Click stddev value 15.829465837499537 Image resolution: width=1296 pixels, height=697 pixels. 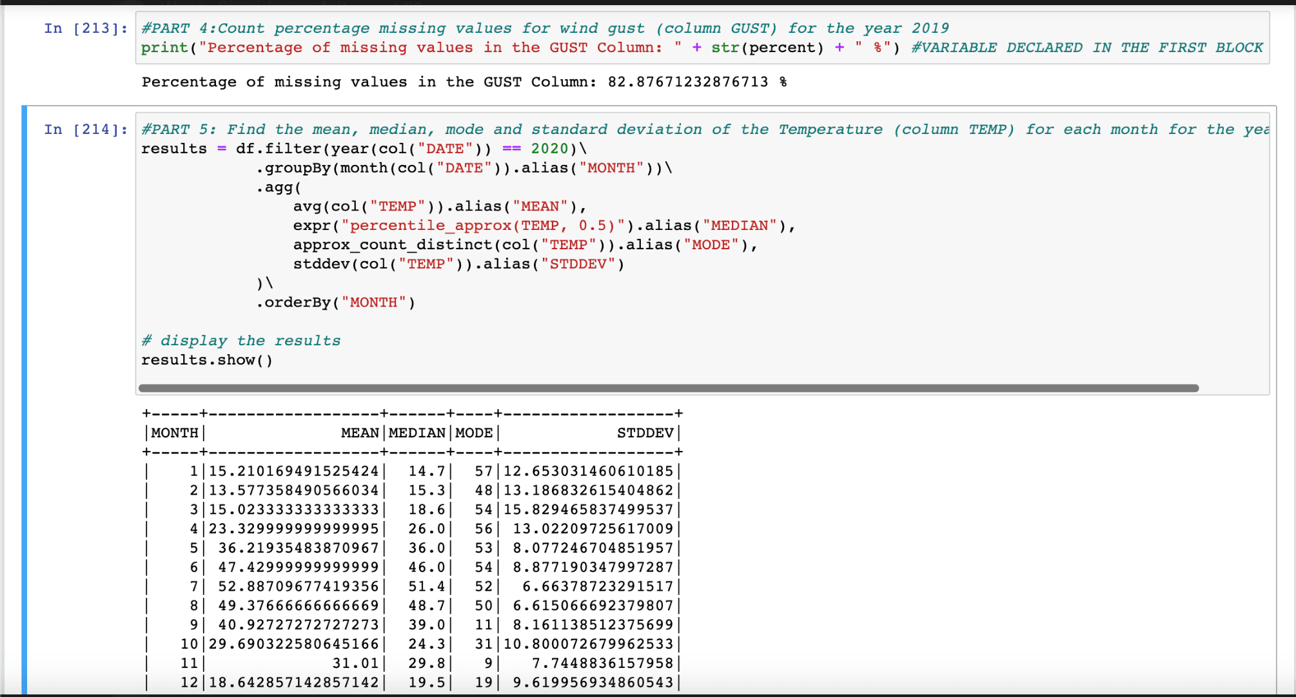coord(589,510)
